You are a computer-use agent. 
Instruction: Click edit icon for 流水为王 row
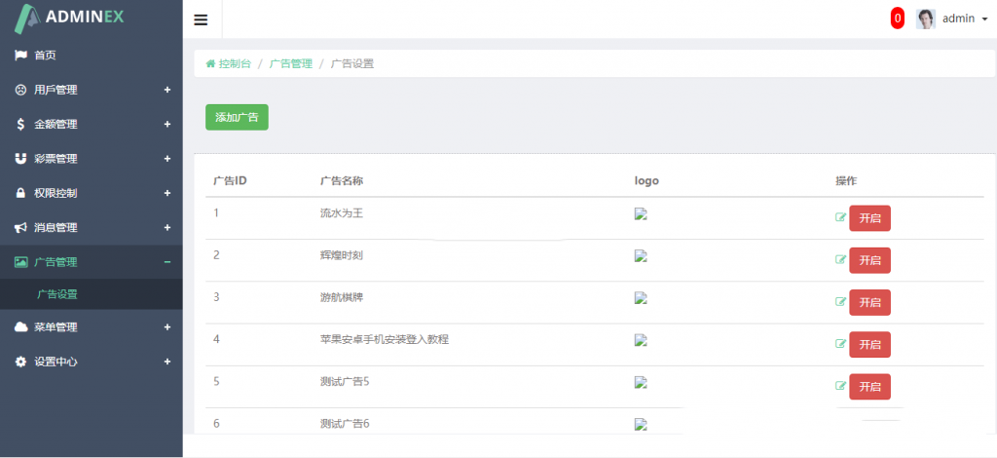[840, 218]
